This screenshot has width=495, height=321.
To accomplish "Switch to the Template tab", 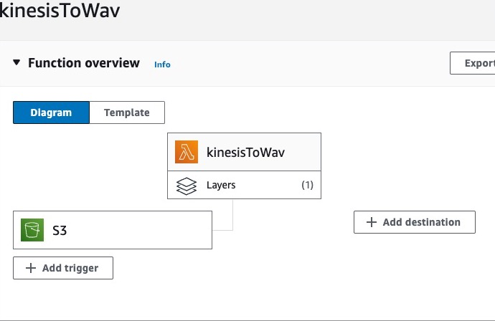I will [127, 112].
